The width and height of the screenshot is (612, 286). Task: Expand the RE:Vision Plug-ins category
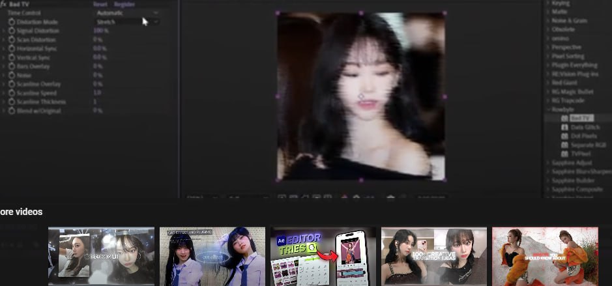click(548, 74)
